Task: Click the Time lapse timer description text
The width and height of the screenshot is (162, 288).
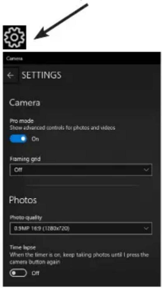Action: [79, 258]
